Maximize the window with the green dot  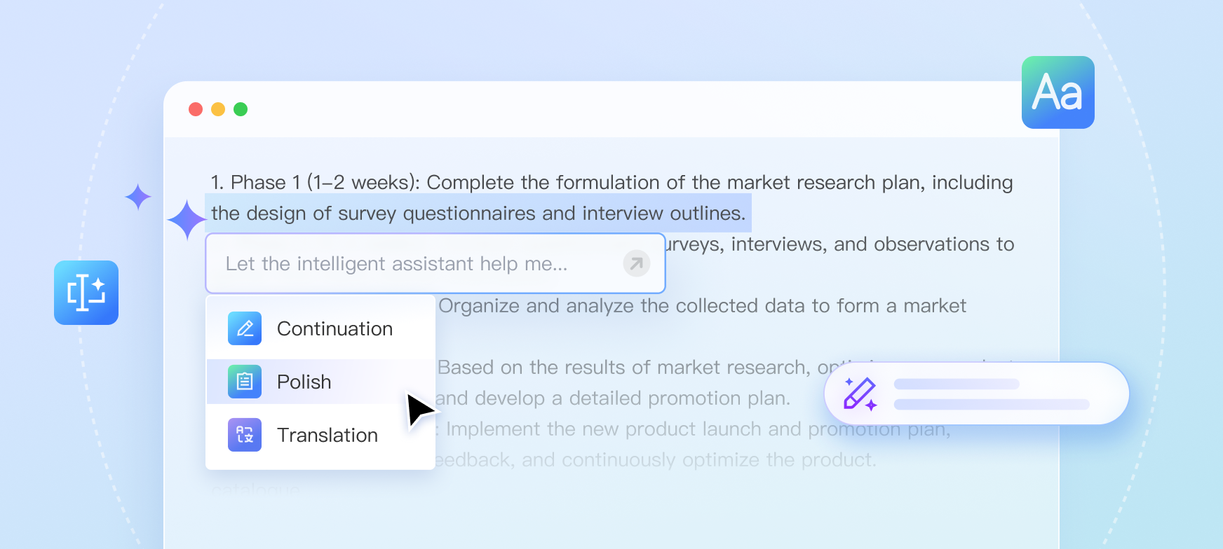point(241,109)
